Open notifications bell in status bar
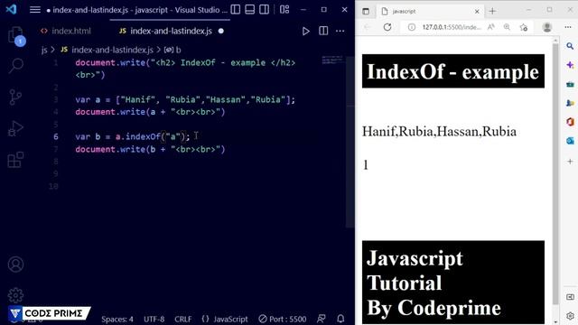 coord(340,319)
